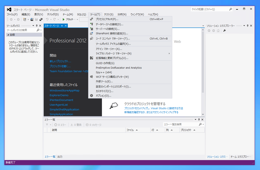
Task: Open the デバッグ(D) menu
Action: pos(53,14)
